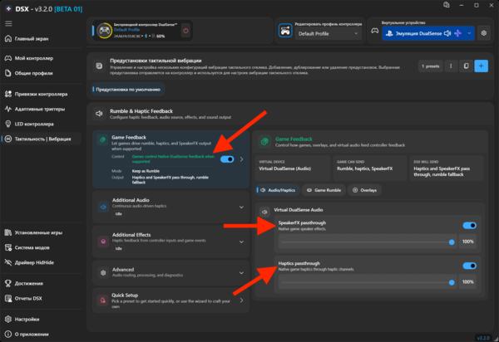The image size is (499, 342).
Task: Click the controller power icon
Action: pyautogui.click(x=185, y=31)
